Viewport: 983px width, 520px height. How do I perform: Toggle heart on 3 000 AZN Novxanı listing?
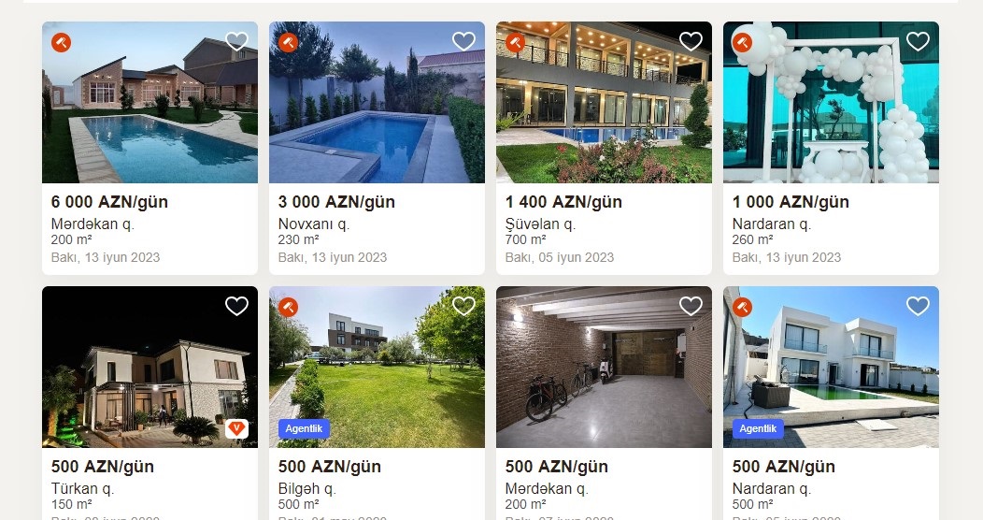[x=463, y=41]
